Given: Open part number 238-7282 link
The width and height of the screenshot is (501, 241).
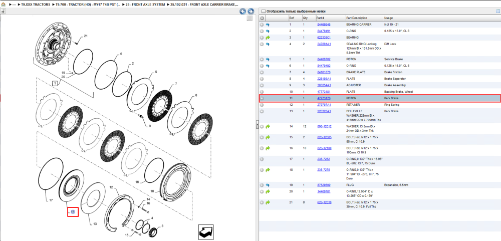Looking at the screenshot, I should tap(323, 159).
